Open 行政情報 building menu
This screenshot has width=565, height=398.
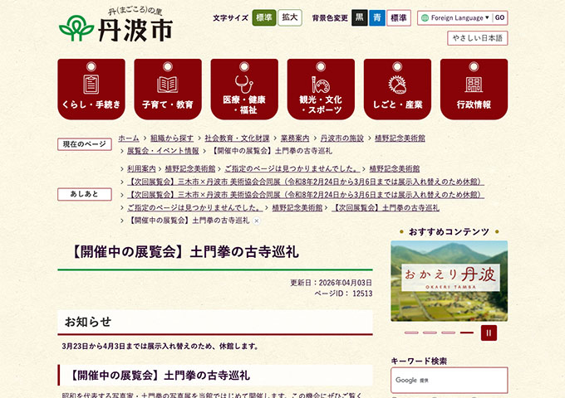click(474, 90)
